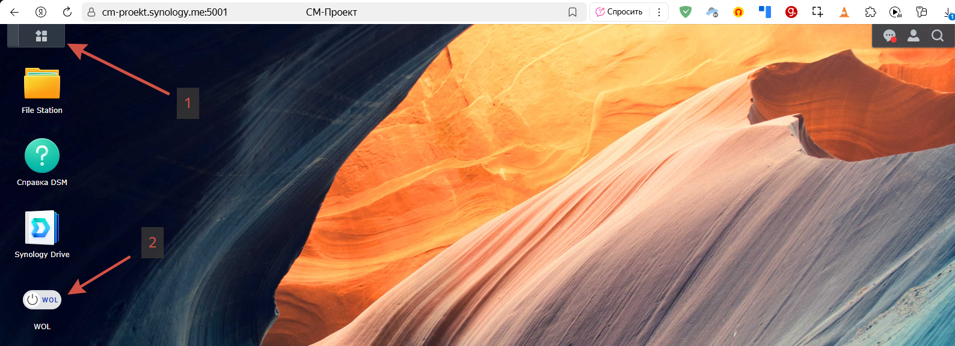Image resolution: width=955 pixels, height=346 pixels.
Task: Click the Yandex home button
Action: click(41, 12)
